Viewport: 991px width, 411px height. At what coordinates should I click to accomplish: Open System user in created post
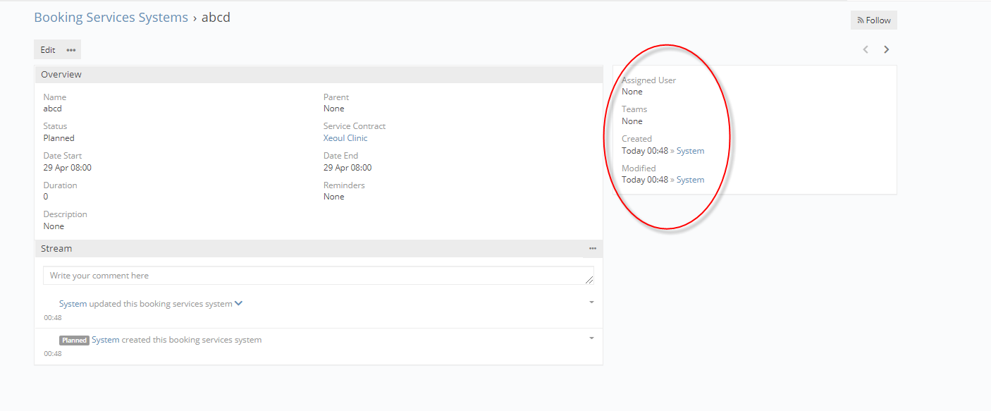(105, 340)
